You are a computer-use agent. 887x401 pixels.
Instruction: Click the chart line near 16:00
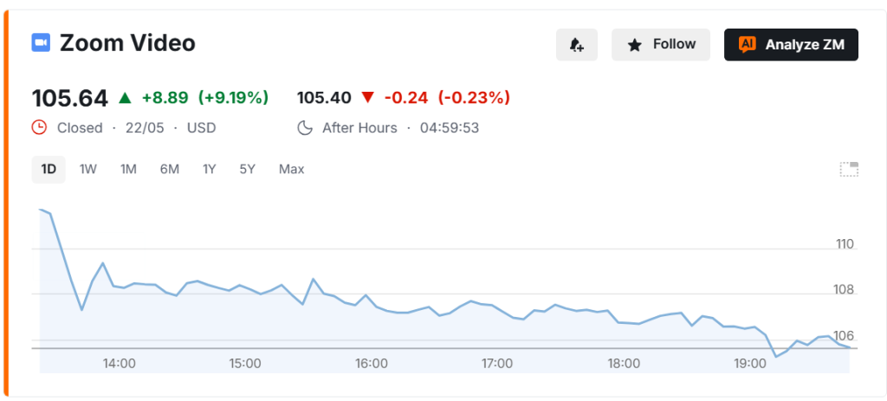coord(372,304)
